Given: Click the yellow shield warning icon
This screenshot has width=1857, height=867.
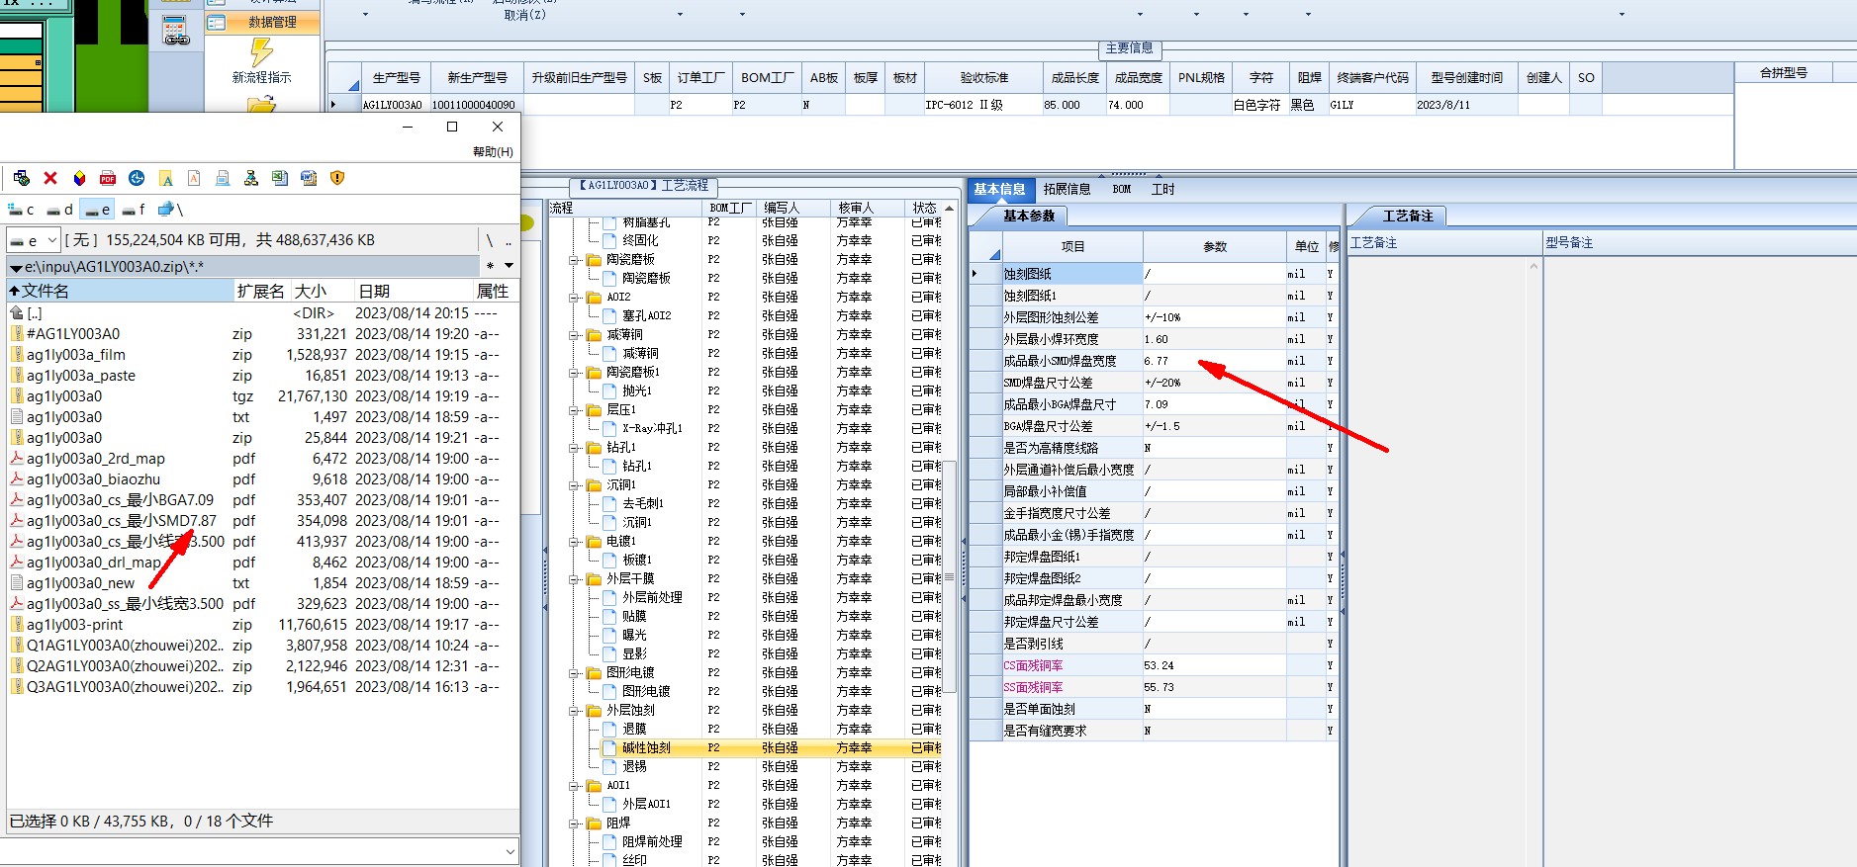Looking at the screenshot, I should tap(337, 178).
